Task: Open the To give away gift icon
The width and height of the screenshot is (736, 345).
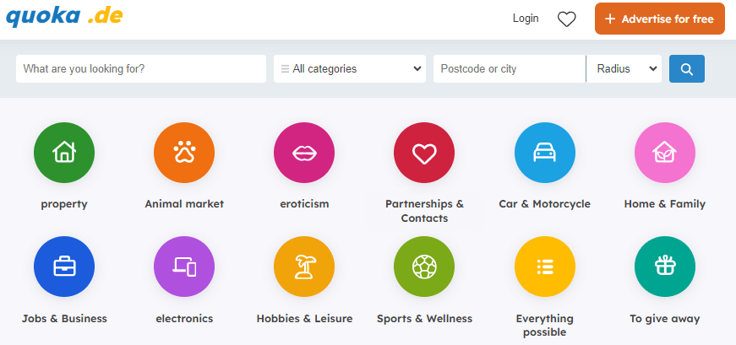Action: click(665, 267)
